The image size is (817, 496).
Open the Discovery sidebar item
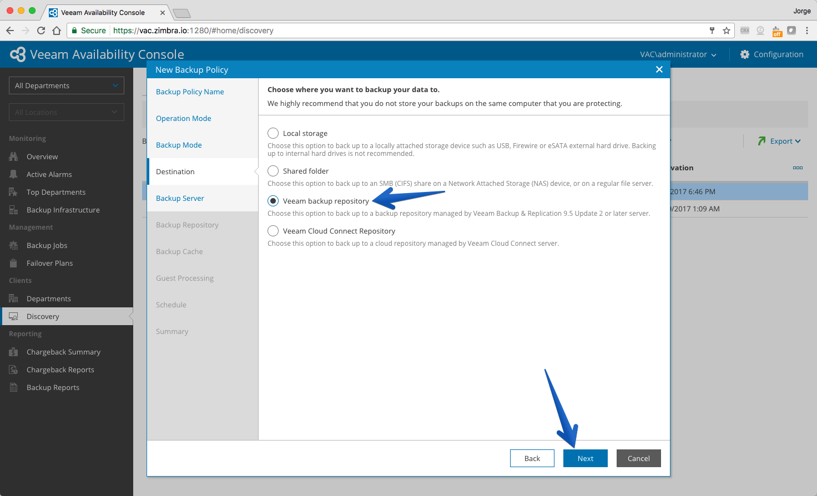(x=67, y=316)
